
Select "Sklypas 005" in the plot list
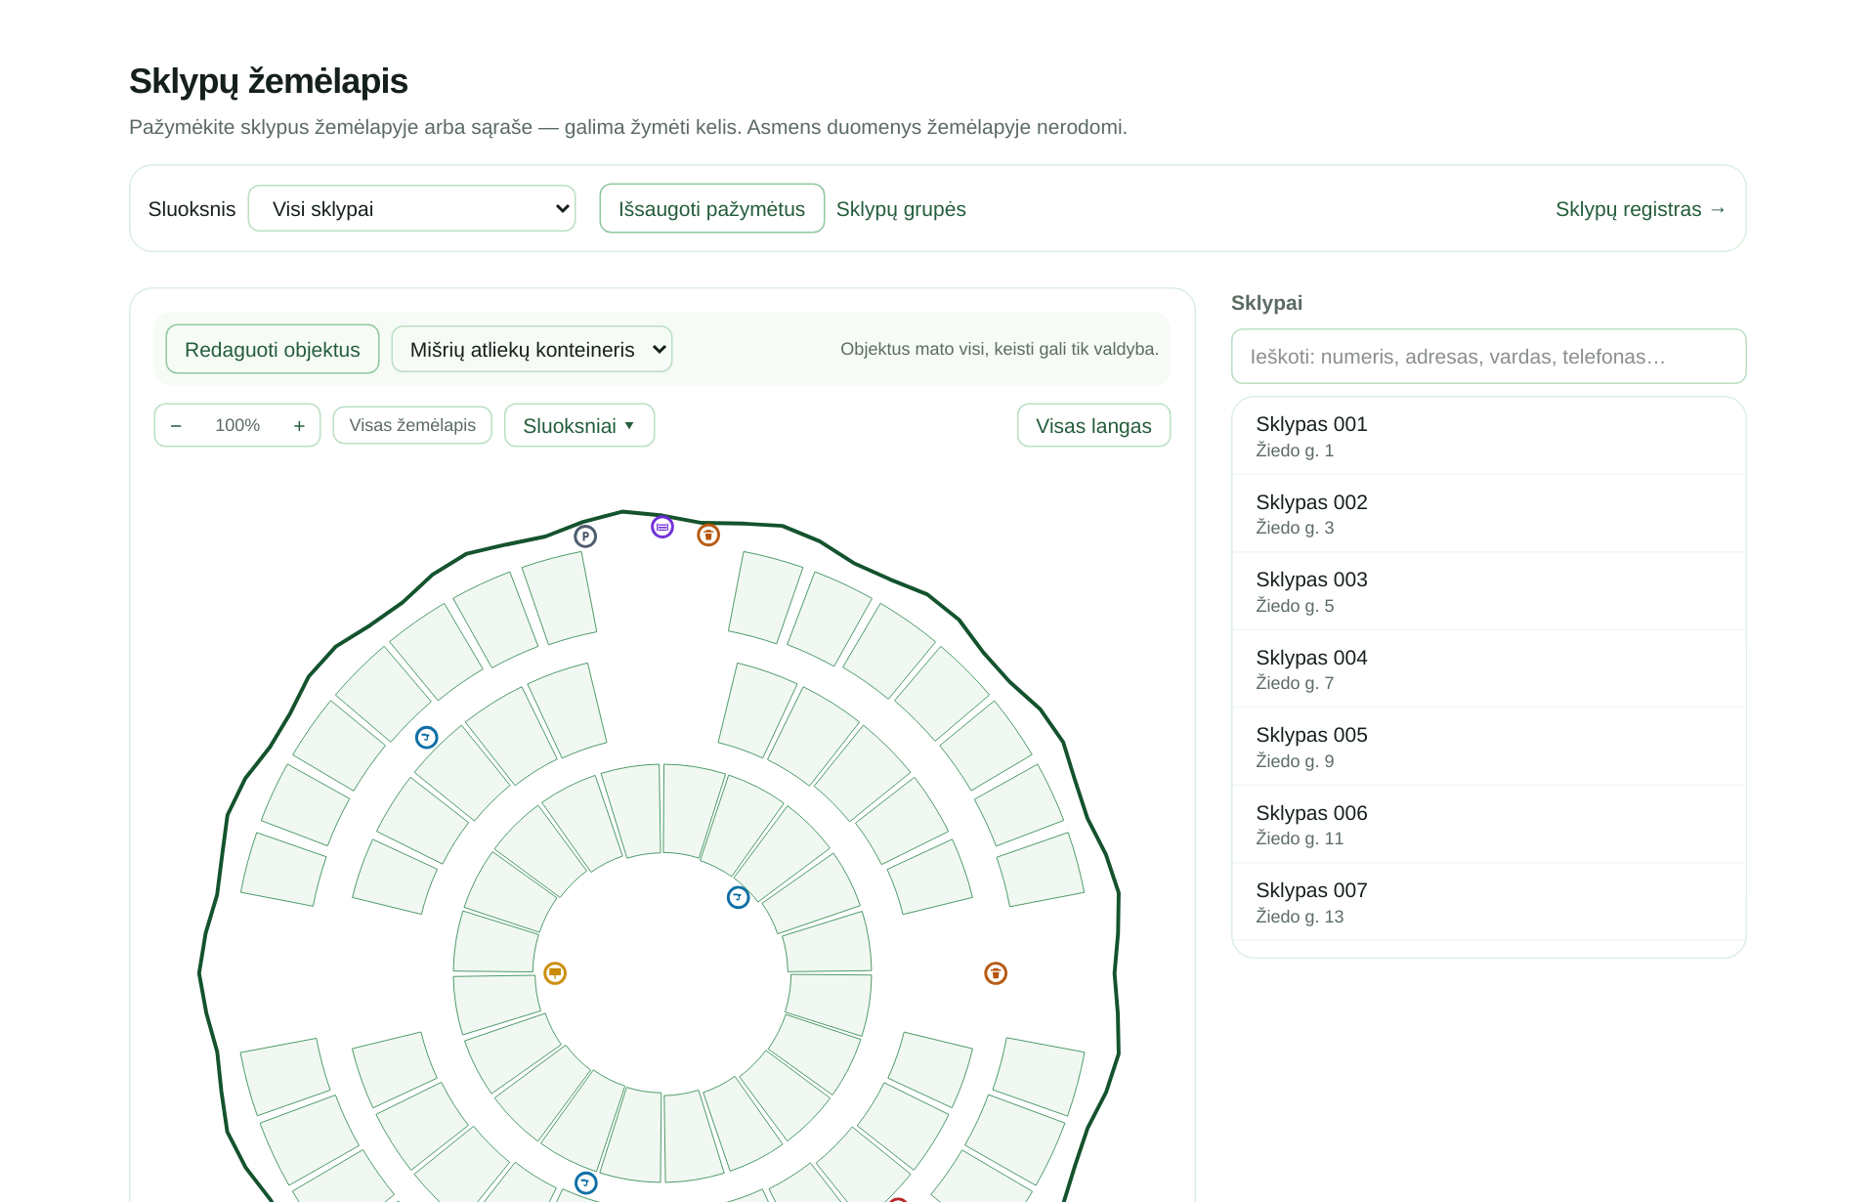pos(1489,747)
